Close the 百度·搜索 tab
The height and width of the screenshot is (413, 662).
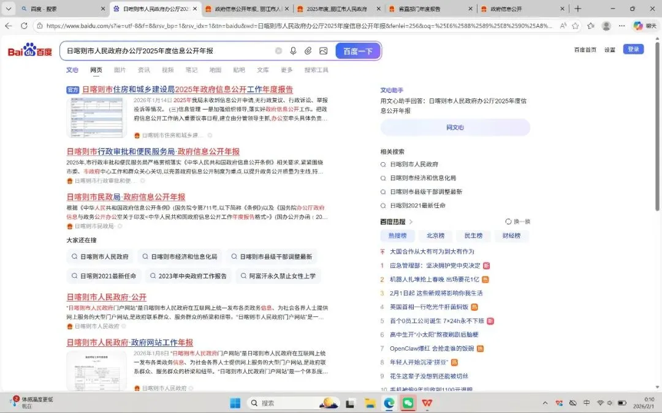coord(103,9)
